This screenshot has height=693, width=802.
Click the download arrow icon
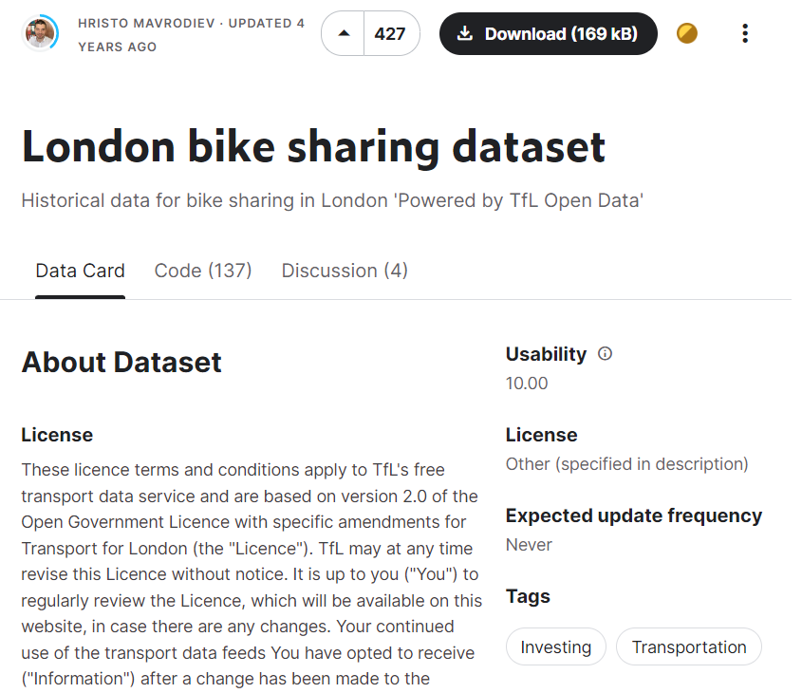tap(464, 34)
